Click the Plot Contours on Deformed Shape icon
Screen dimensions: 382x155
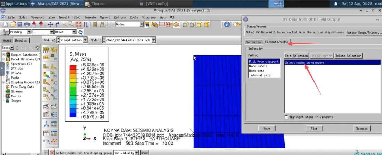point(47,74)
